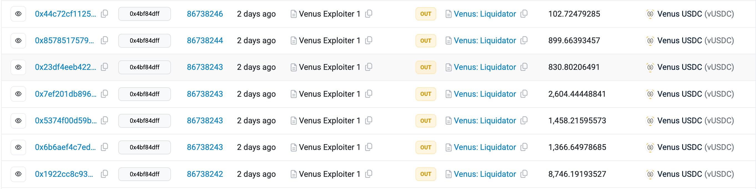Copy transaction hash 0x1922cc8c93
The height and width of the screenshot is (189, 756).
coord(104,174)
